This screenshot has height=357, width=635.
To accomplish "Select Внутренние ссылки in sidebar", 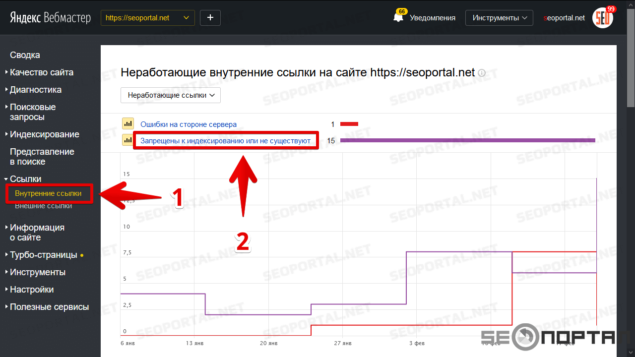I will (x=48, y=193).
